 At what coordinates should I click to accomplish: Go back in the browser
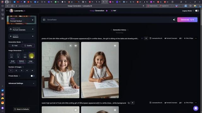[x=8, y=6]
